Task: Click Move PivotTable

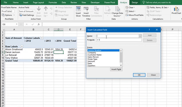Action: (134, 15)
